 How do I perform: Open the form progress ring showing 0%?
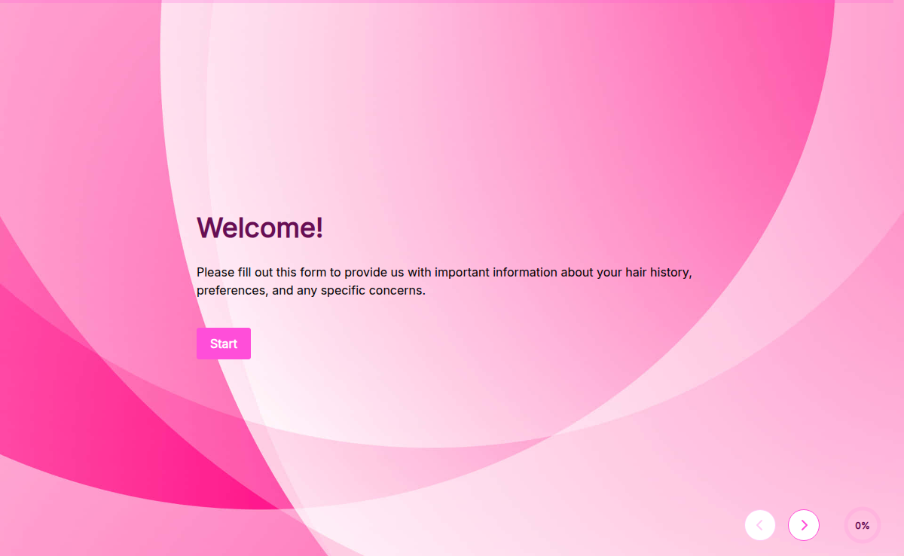pyautogui.click(x=862, y=525)
